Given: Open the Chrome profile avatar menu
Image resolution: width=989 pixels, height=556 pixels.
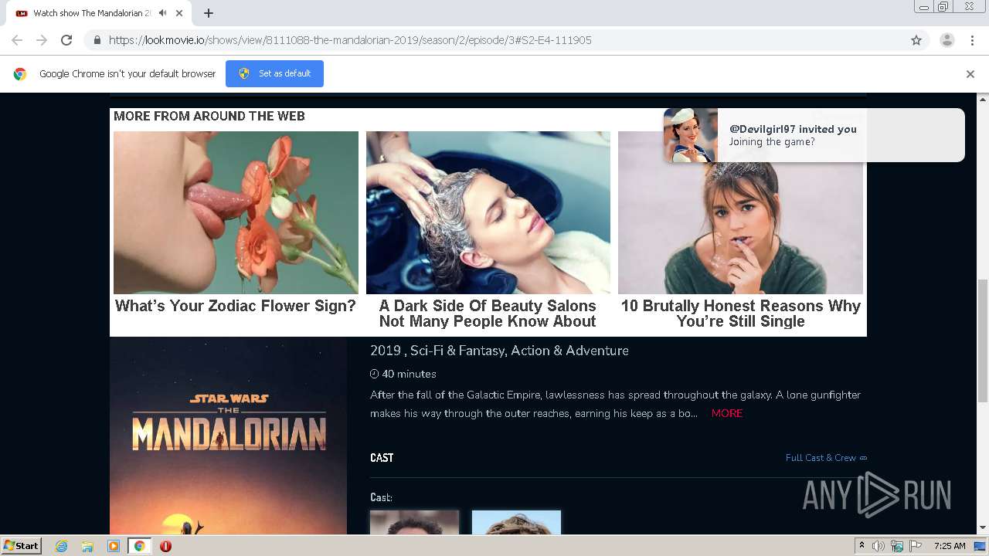Looking at the screenshot, I should (947, 40).
